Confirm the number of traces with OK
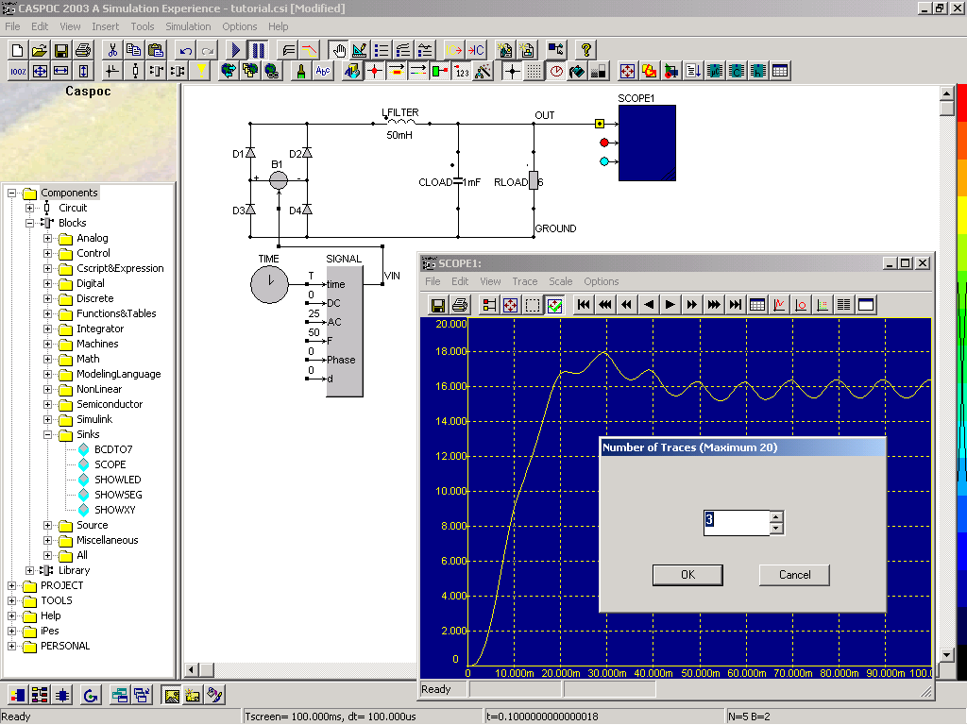Viewport: 967px width, 725px height. pos(687,575)
